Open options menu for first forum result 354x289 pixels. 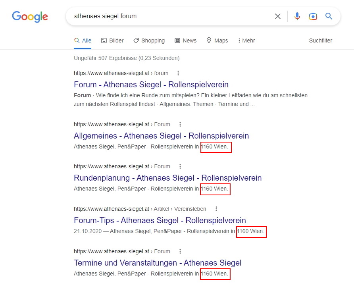click(178, 73)
